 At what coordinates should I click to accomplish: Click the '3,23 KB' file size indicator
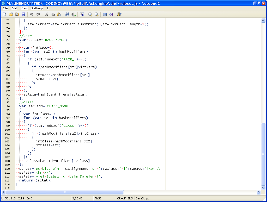(x=77, y=198)
